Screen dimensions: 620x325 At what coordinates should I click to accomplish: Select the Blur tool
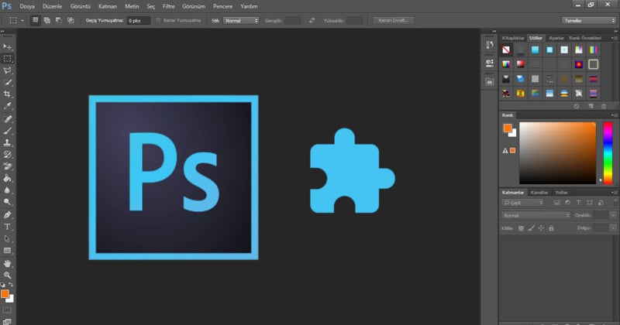pos(7,190)
